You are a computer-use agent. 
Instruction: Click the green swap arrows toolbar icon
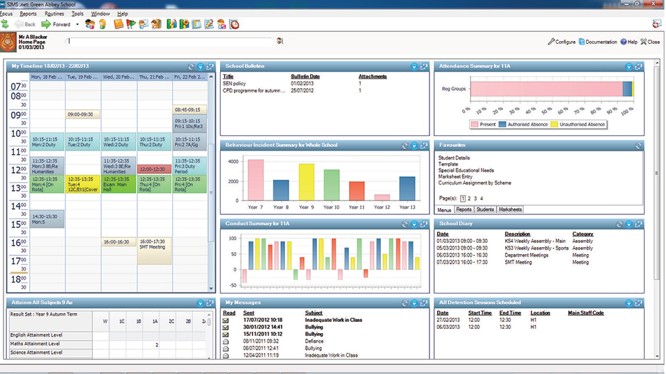5,24
